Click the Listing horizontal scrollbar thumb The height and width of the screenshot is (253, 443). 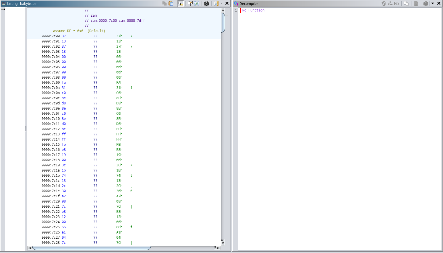point(91,248)
